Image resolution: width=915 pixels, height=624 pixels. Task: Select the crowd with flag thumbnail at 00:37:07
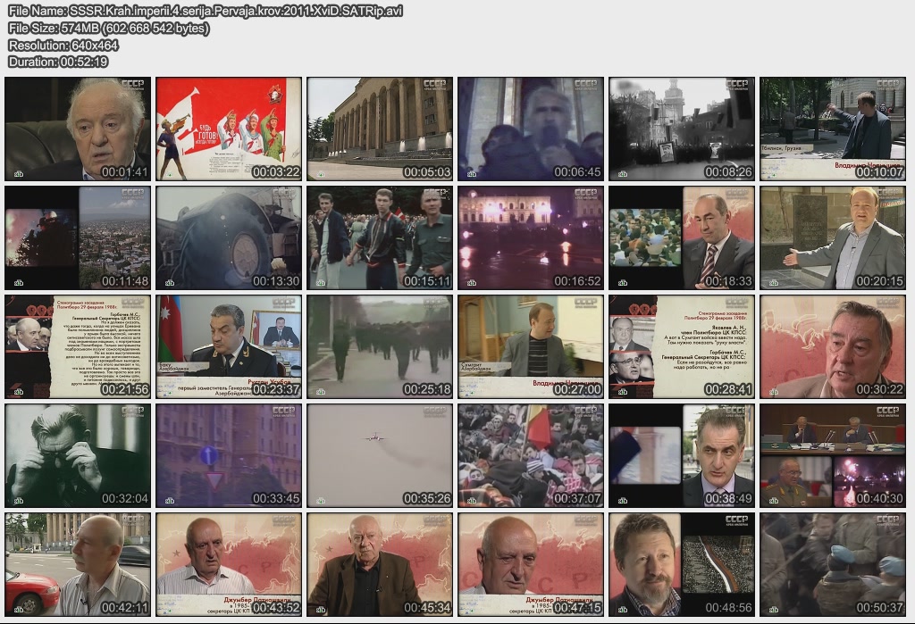[531, 455]
